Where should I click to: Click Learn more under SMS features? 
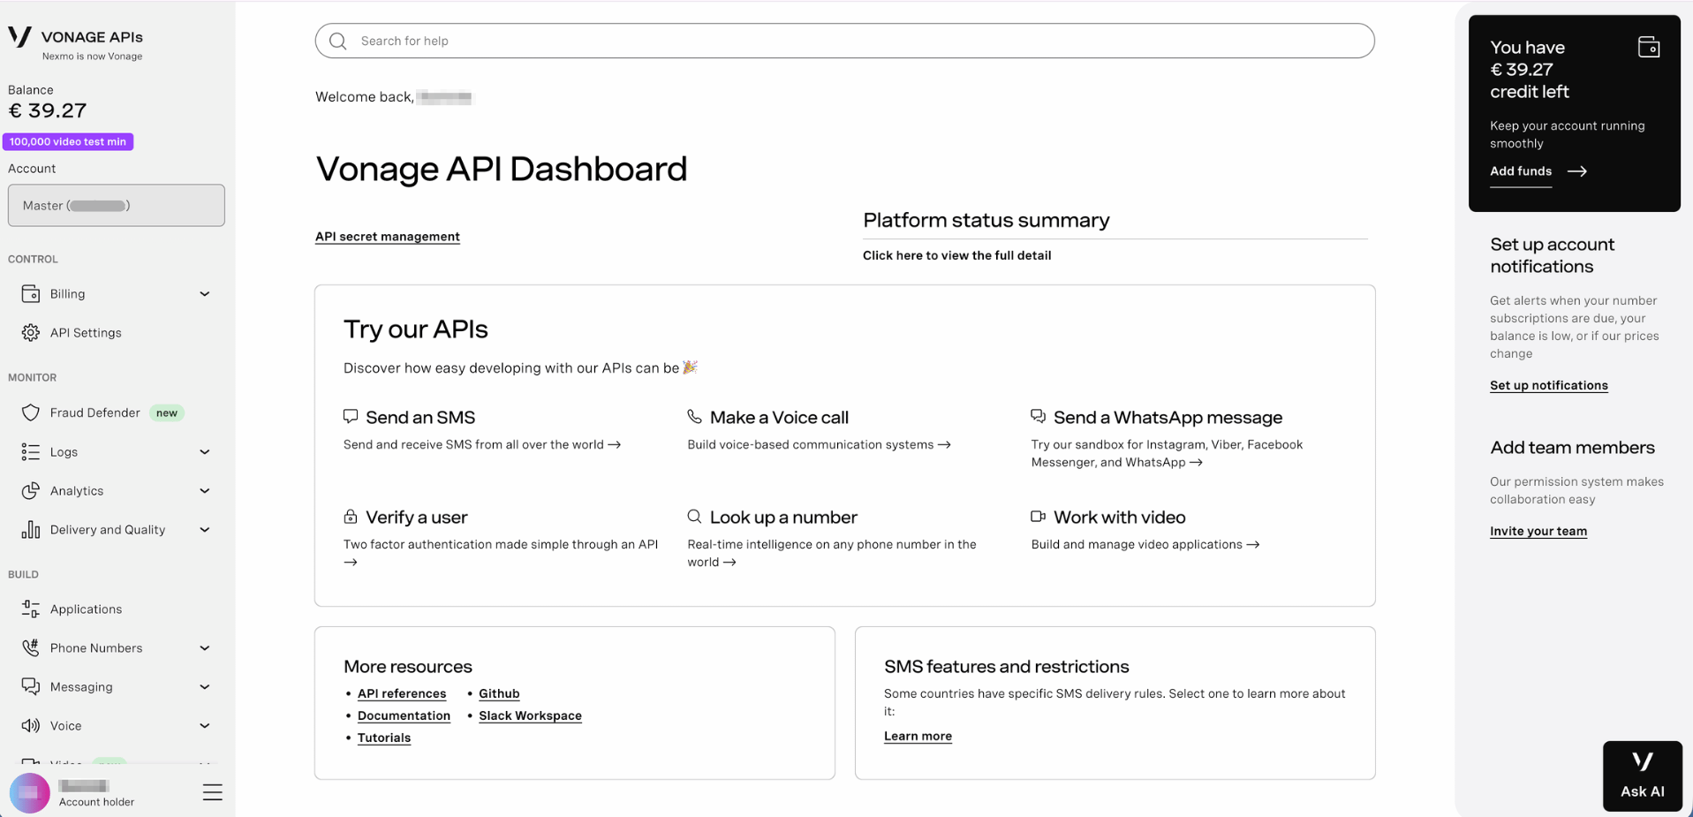pyautogui.click(x=918, y=736)
